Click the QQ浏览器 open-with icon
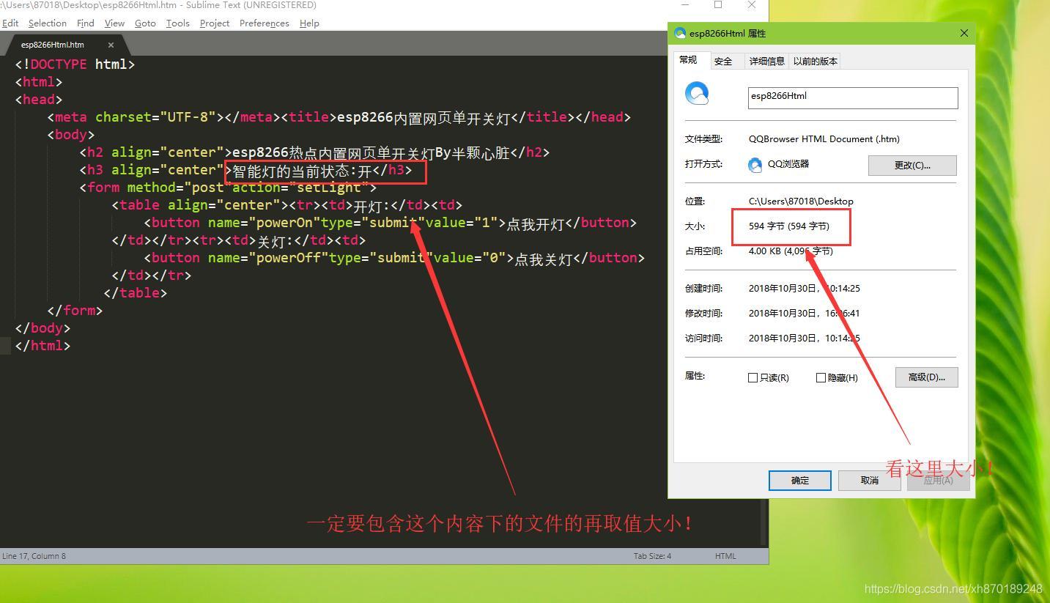The height and width of the screenshot is (603, 1050). [x=755, y=165]
